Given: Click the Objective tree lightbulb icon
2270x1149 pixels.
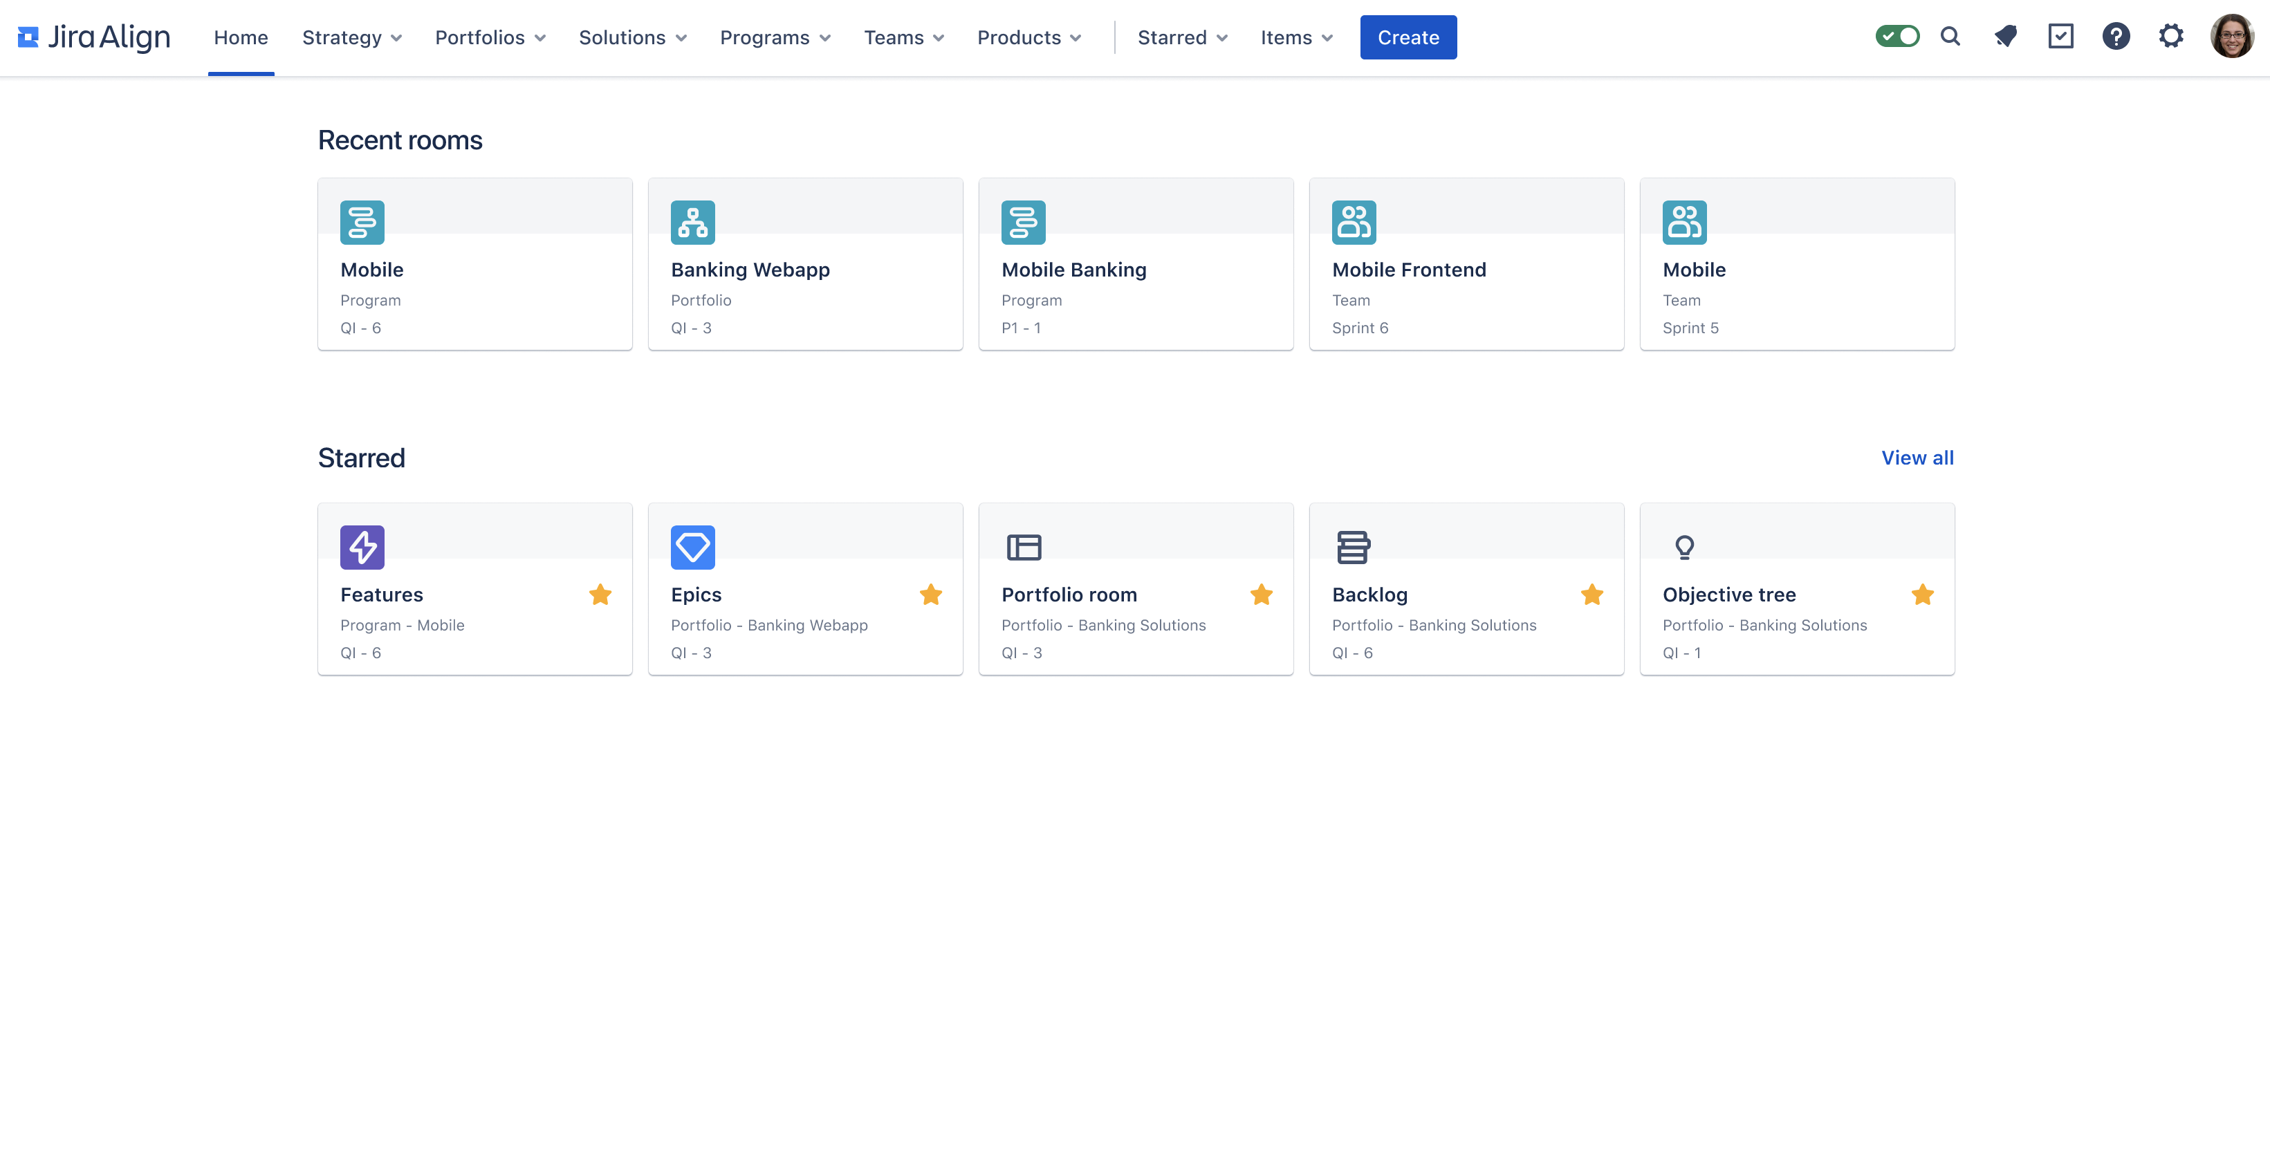Looking at the screenshot, I should tap(1684, 547).
